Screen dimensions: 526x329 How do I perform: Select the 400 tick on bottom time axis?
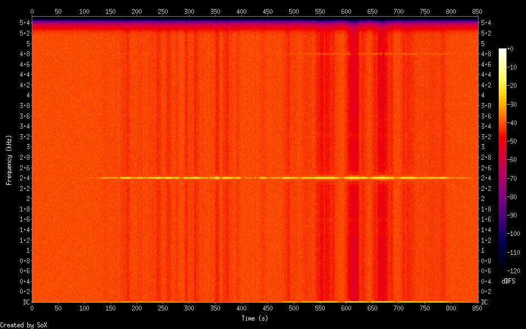pyautogui.click(x=241, y=308)
